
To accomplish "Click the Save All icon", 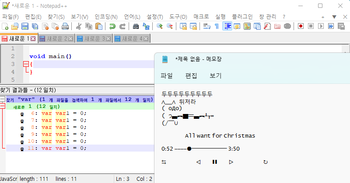I will point(35,26).
